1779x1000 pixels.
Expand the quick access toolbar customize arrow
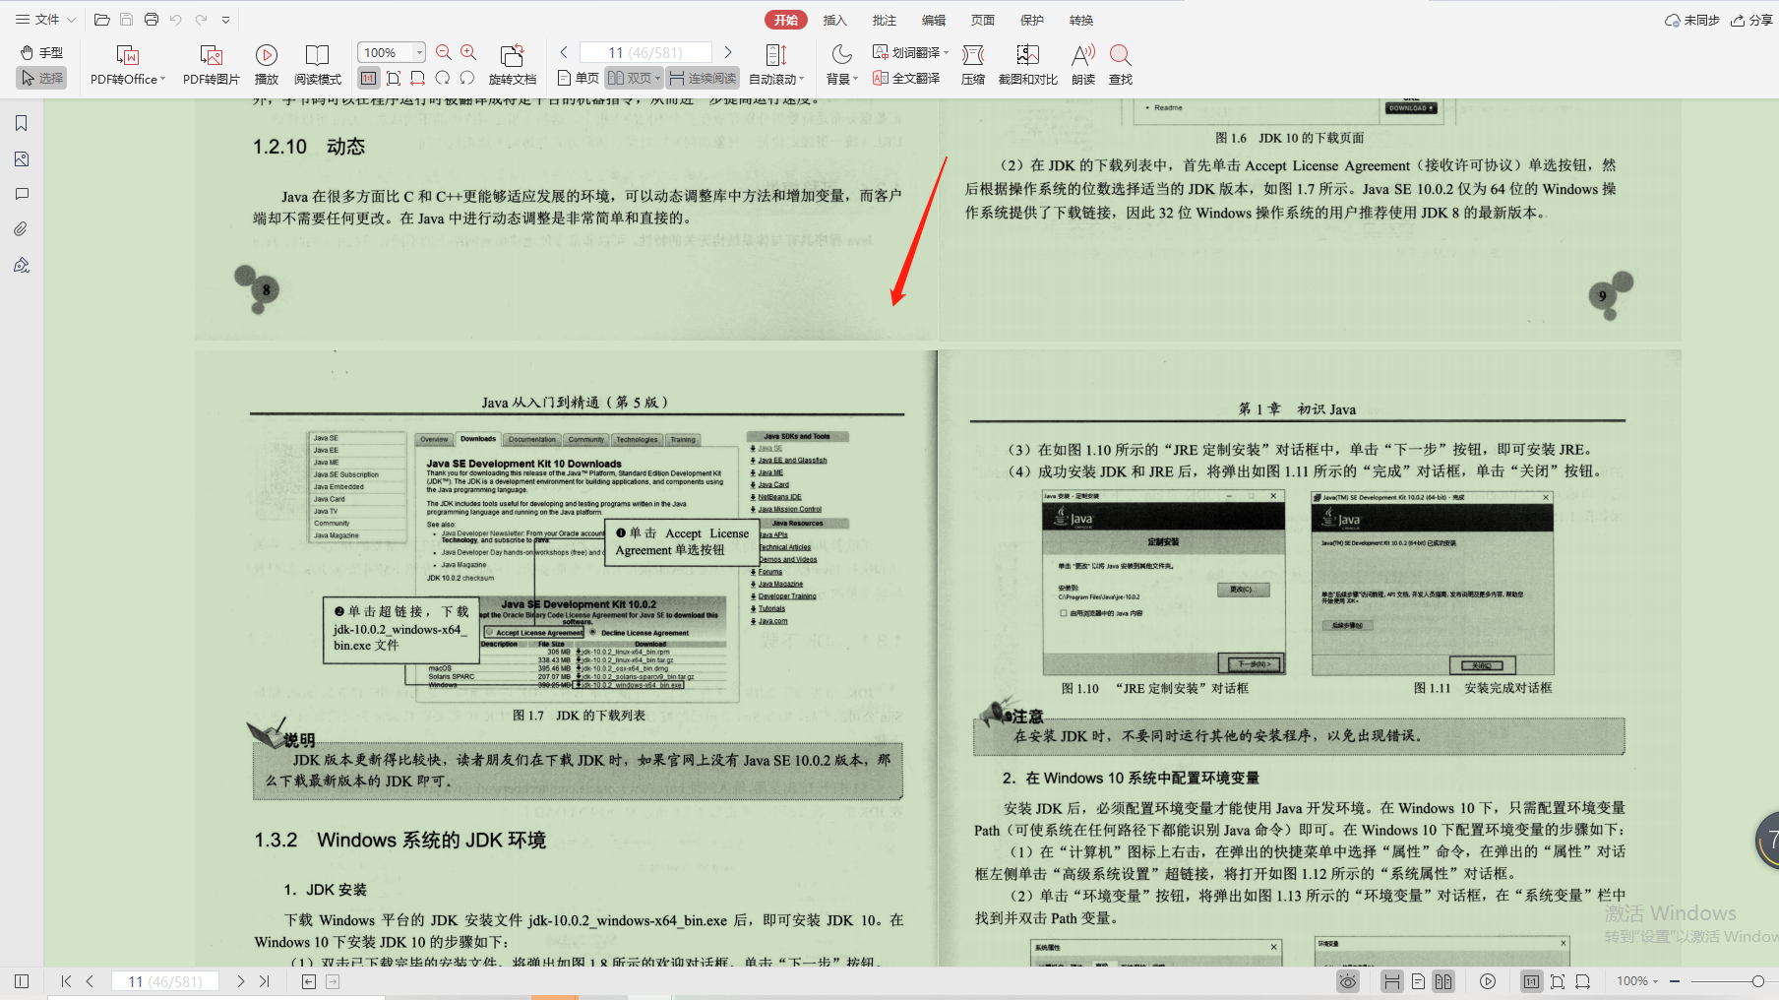coord(226,20)
